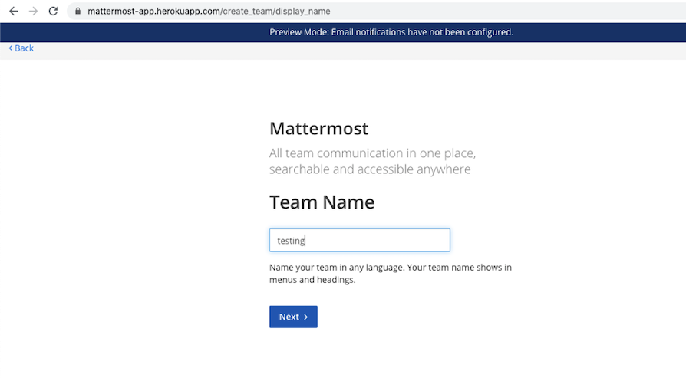Select the address bar URL
The image size is (686, 378).
click(x=209, y=11)
